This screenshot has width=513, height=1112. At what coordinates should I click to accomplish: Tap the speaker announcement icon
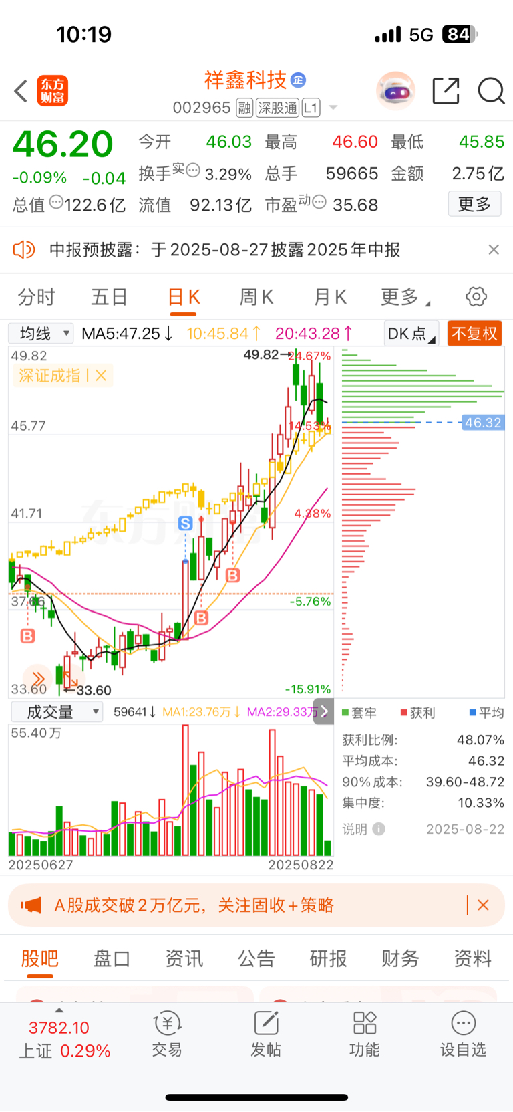(x=24, y=250)
